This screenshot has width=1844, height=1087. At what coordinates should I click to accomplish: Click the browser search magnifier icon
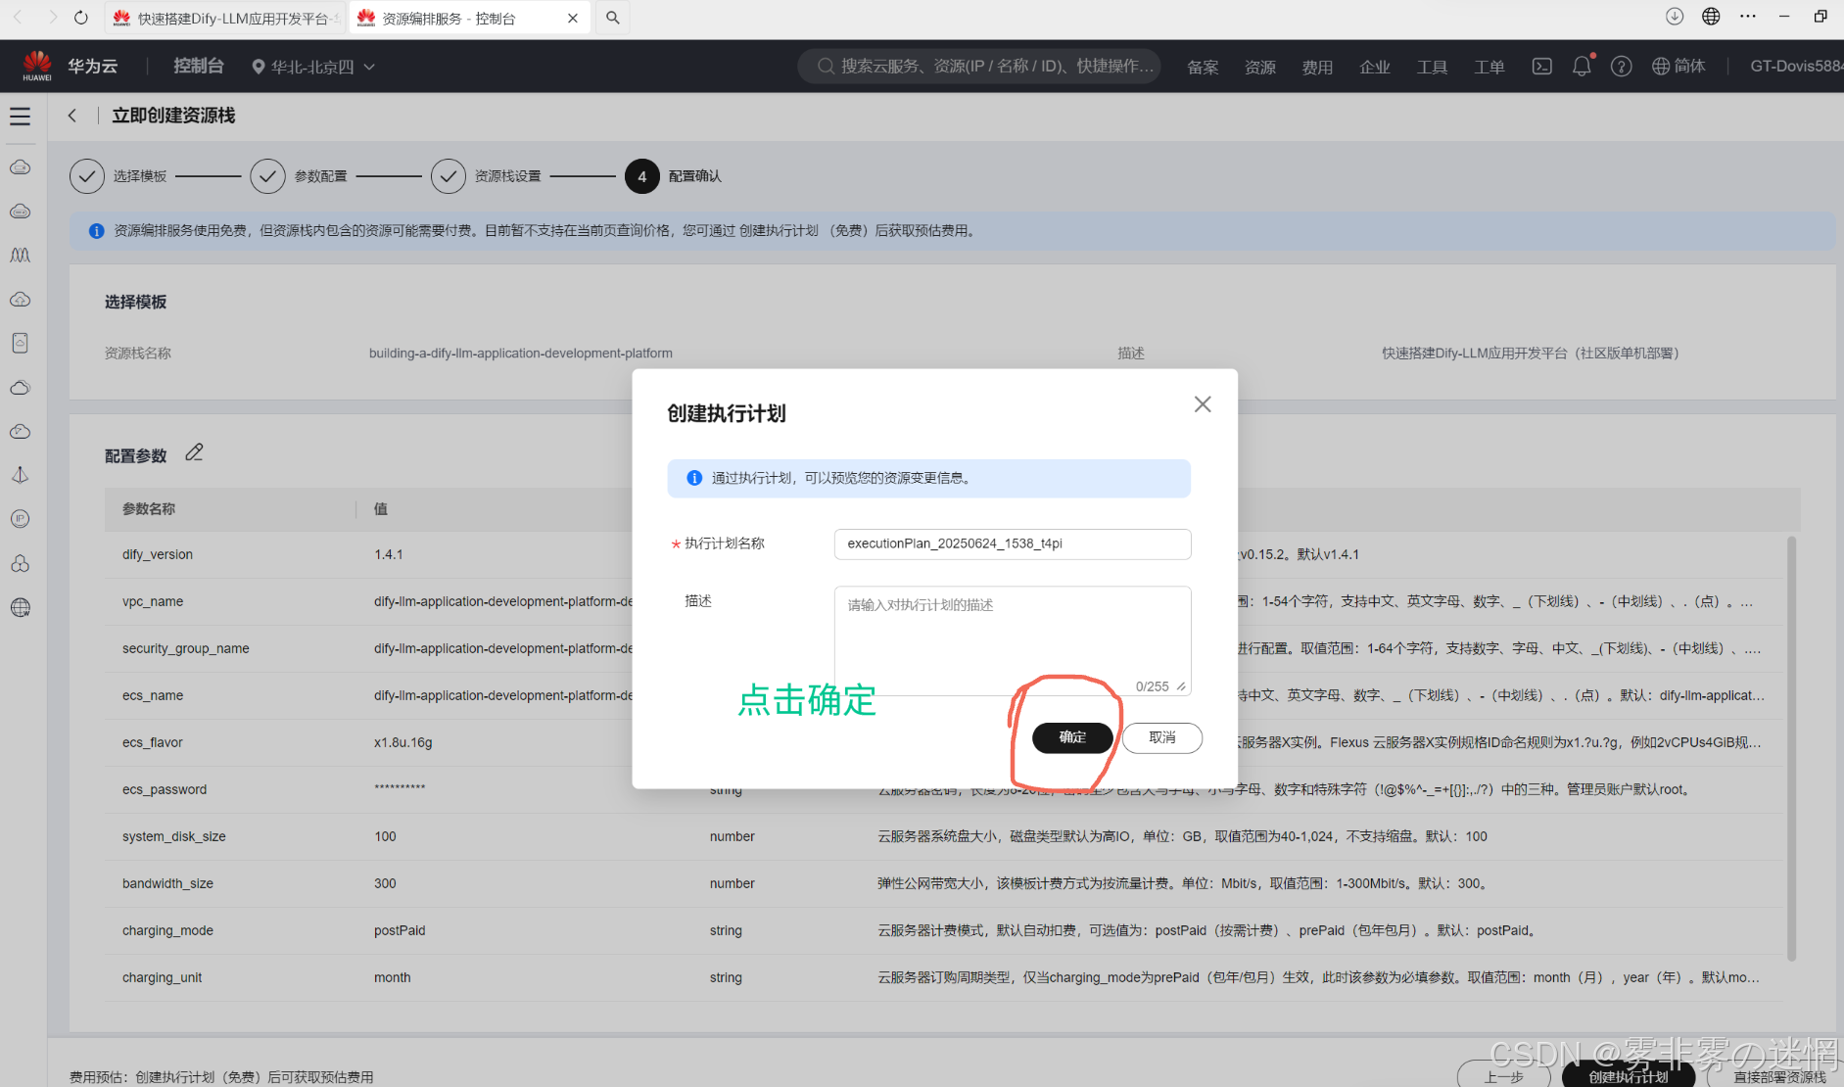pos(612,18)
